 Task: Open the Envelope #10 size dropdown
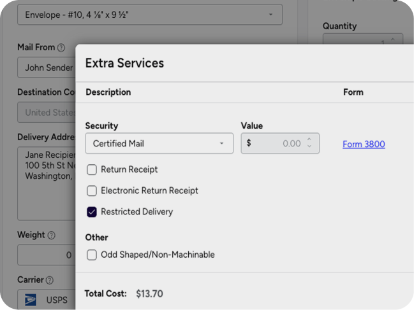point(150,15)
